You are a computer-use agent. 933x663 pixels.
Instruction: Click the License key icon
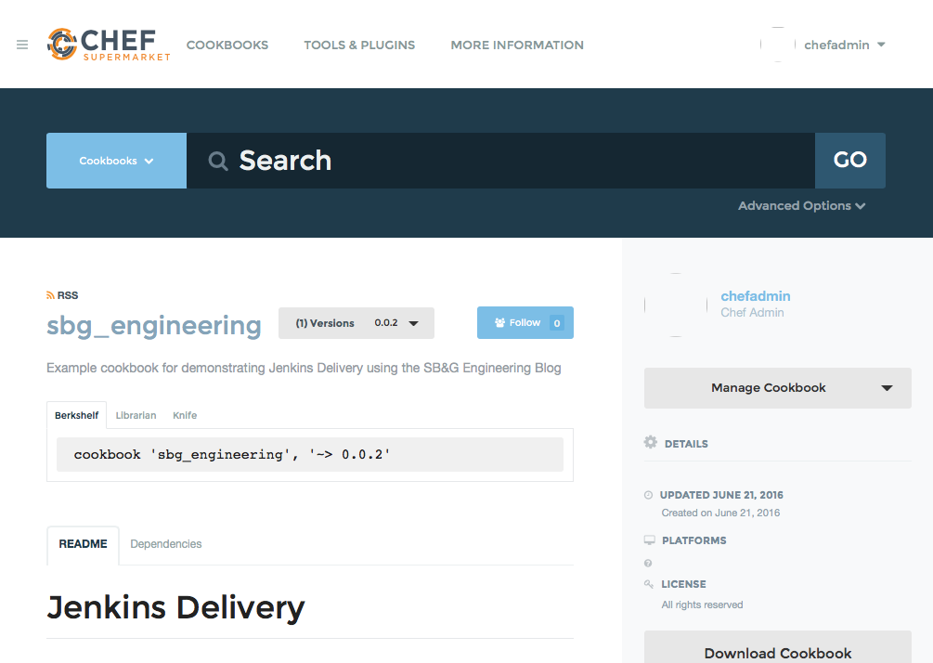[649, 584]
